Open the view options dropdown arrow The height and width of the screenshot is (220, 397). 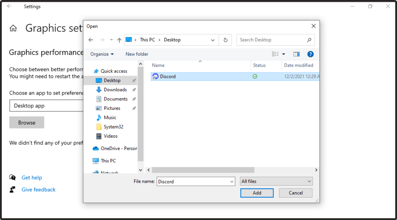point(284,54)
